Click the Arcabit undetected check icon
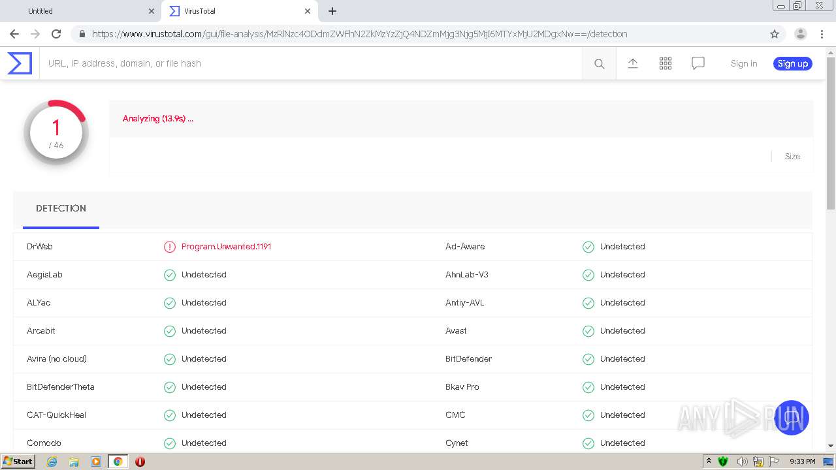 pyautogui.click(x=170, y=331)
